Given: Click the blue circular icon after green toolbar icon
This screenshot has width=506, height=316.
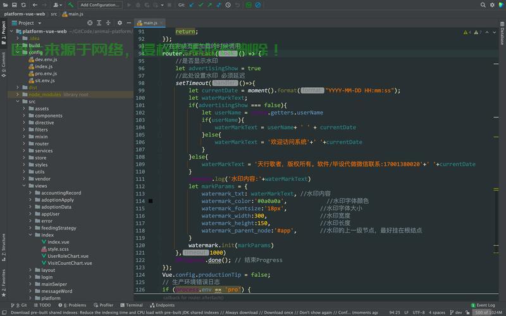Looking at the screenshot, I should pyautogui.click(x=258, y=5).
